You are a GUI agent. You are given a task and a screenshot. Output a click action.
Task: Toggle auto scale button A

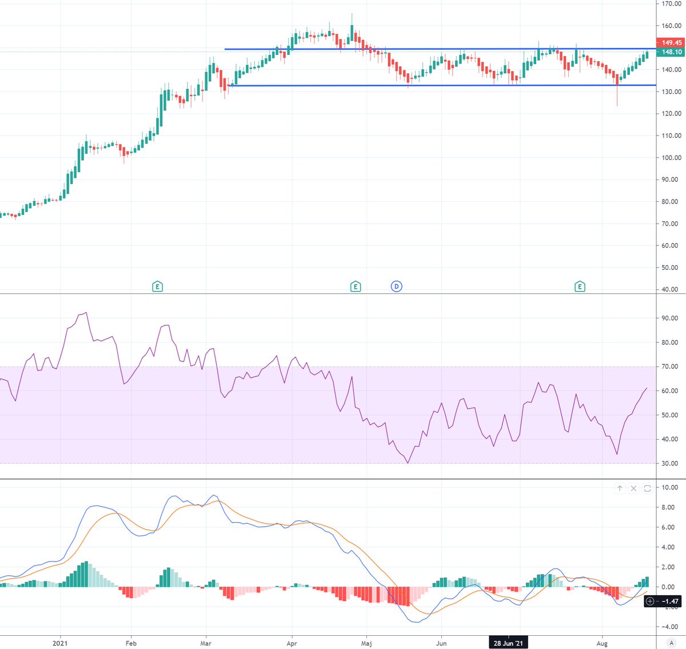(672, 643)
